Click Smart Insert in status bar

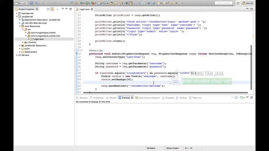pyautogui.click(x=172, y=148)
